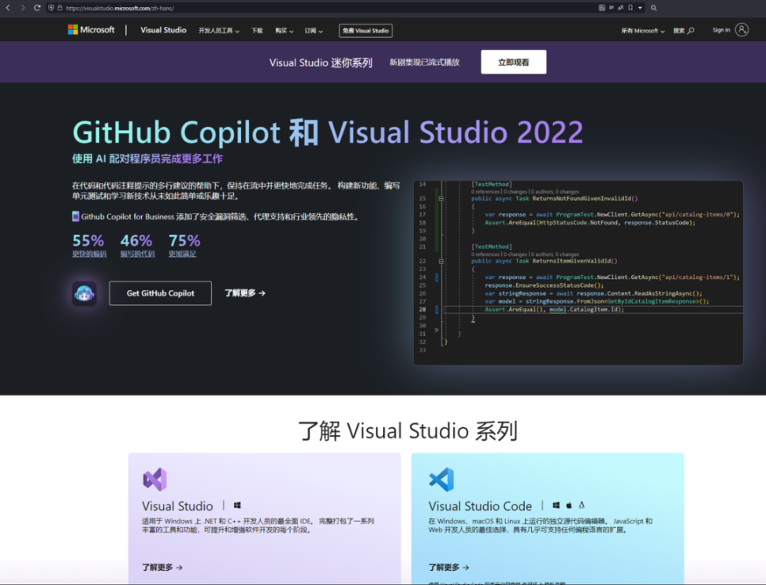Click the browser forward arrow
The width and height of the screenshot is (766, 585).
22,8
